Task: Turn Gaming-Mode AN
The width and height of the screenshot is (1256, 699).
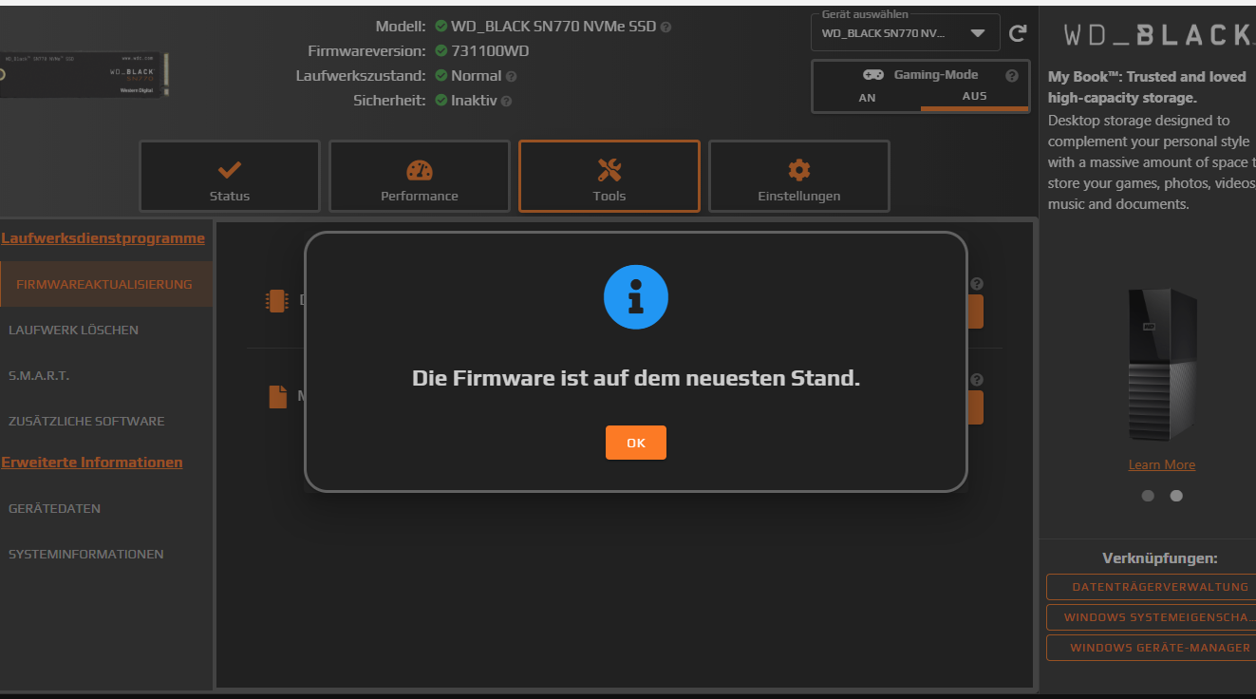Action: coord(867,97)
